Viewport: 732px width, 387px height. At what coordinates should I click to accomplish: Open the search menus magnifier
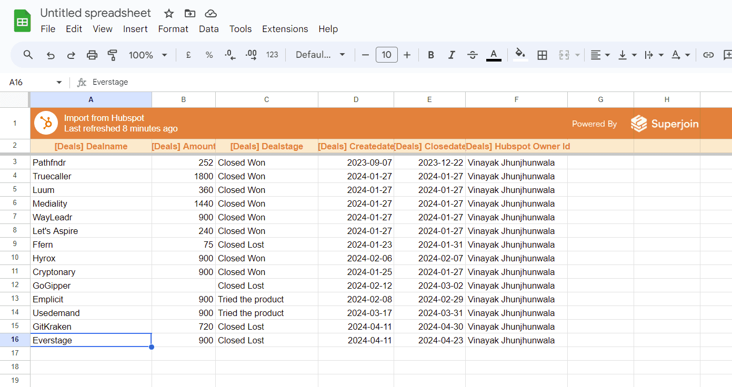(28, 55)
